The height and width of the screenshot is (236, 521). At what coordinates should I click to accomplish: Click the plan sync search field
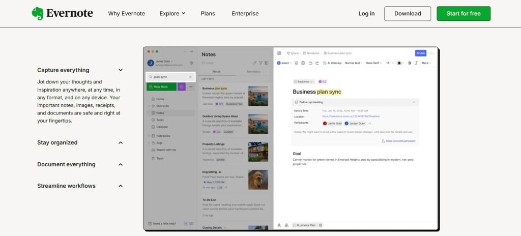[170, 77]
